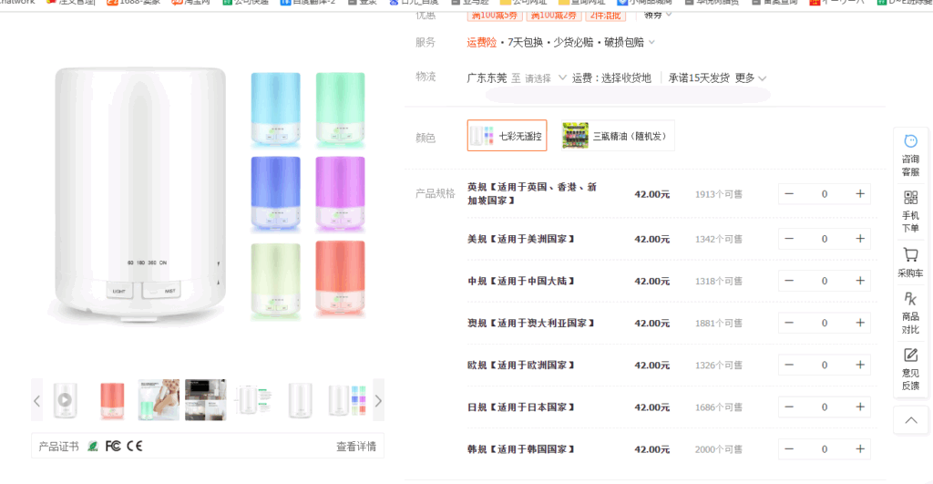Click the green leaf certificate icon
The height and width of the screenshot is (484, 933).
[92, 446]
